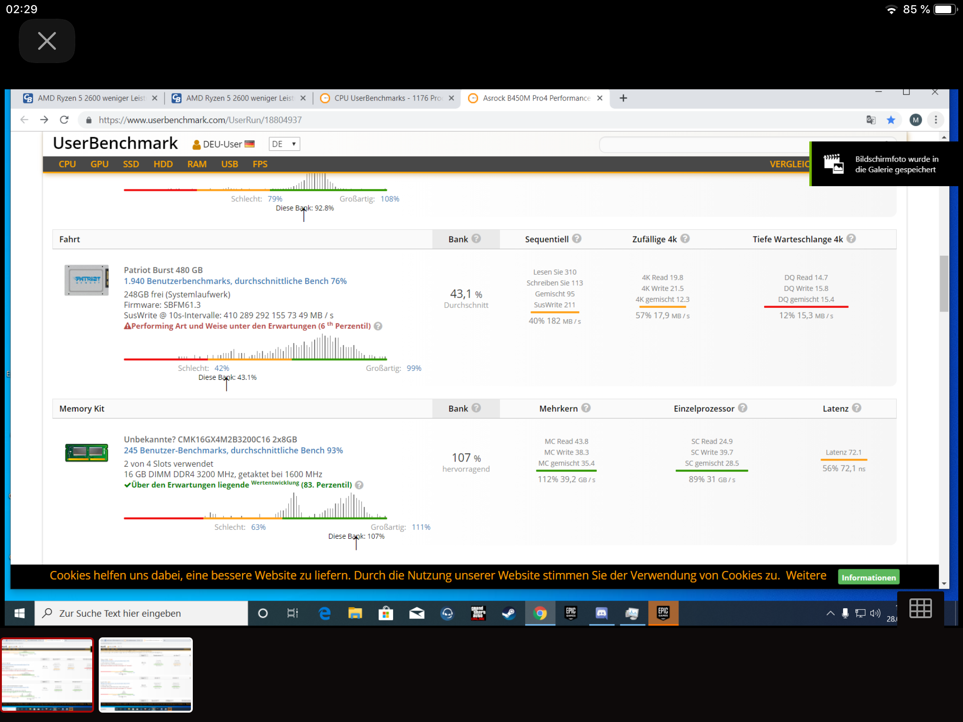Select the second screenshot thumbnail
963x722 pixels.
(x=146, y=675)
